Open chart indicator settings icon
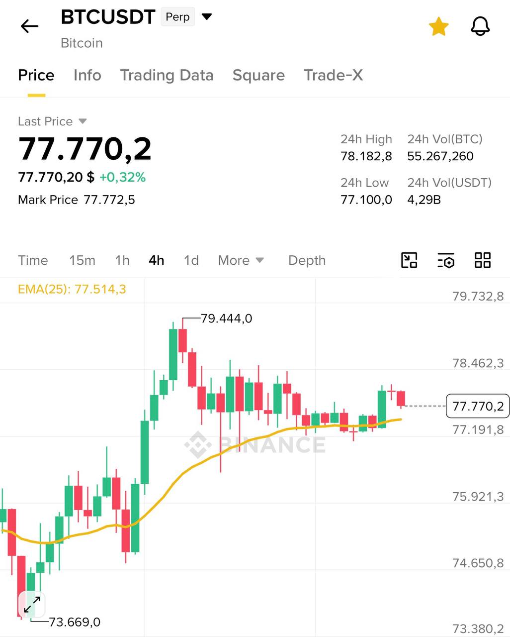 pos(446,260)
